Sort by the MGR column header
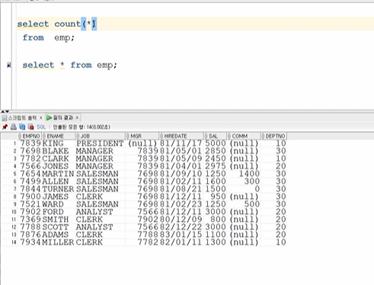This screenshot has height=285, width=374. (142, 136)
